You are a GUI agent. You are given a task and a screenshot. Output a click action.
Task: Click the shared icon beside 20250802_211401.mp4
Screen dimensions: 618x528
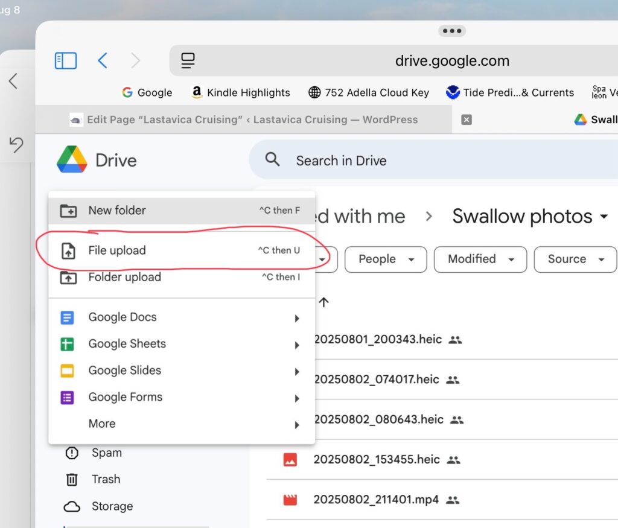click(453, 500)
